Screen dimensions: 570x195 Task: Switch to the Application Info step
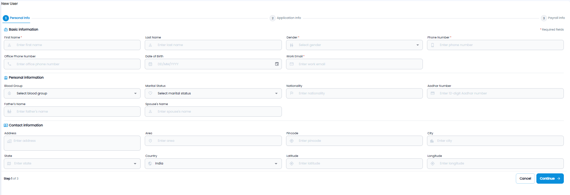tap(285, 18)
